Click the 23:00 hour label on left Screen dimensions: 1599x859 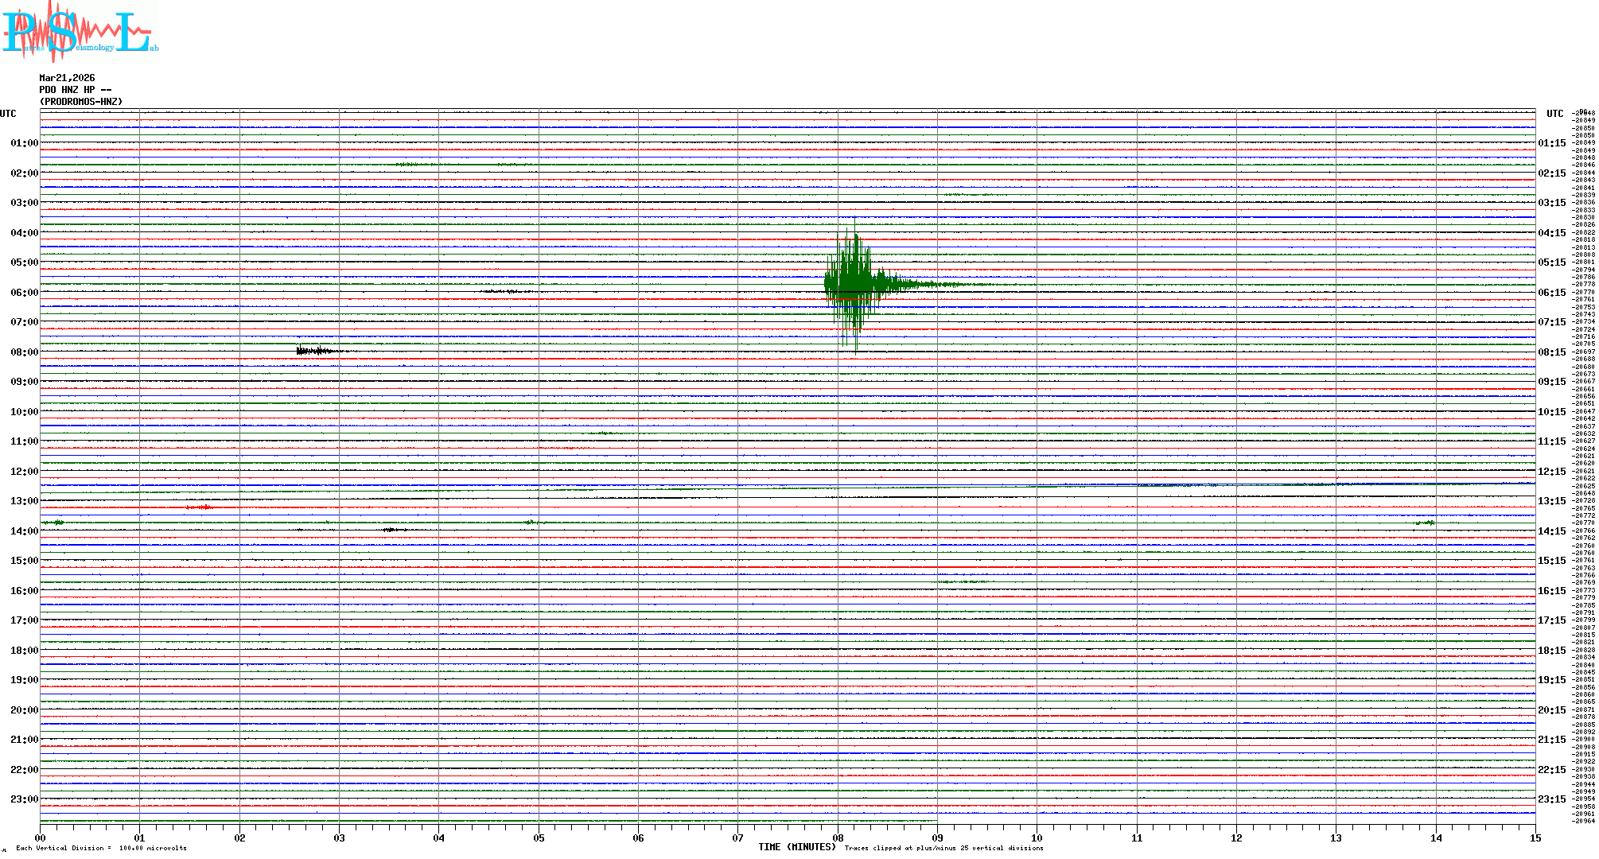[x=24, y=799]
